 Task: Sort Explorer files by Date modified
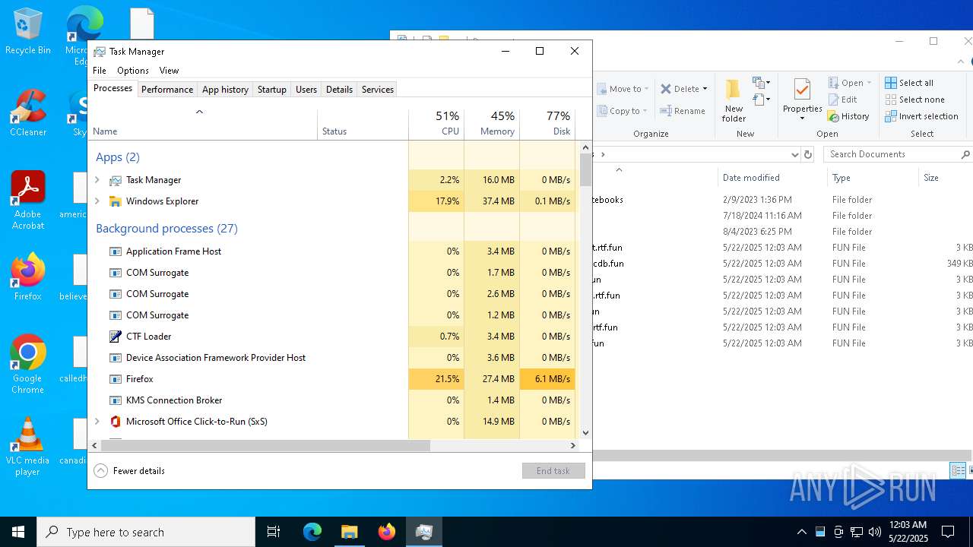(772, 178)
